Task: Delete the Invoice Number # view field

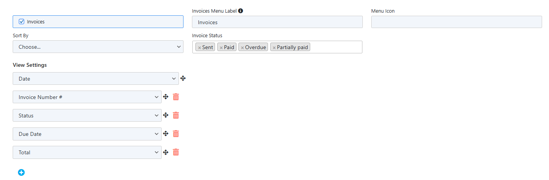Action: coord(176,97)
